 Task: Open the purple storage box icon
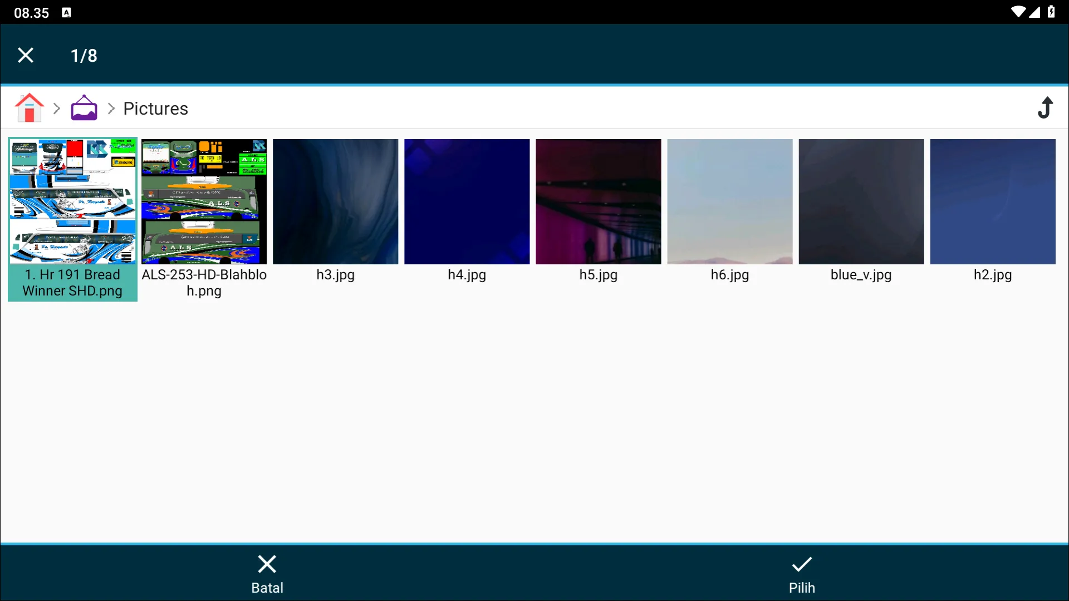coord(84,108)
